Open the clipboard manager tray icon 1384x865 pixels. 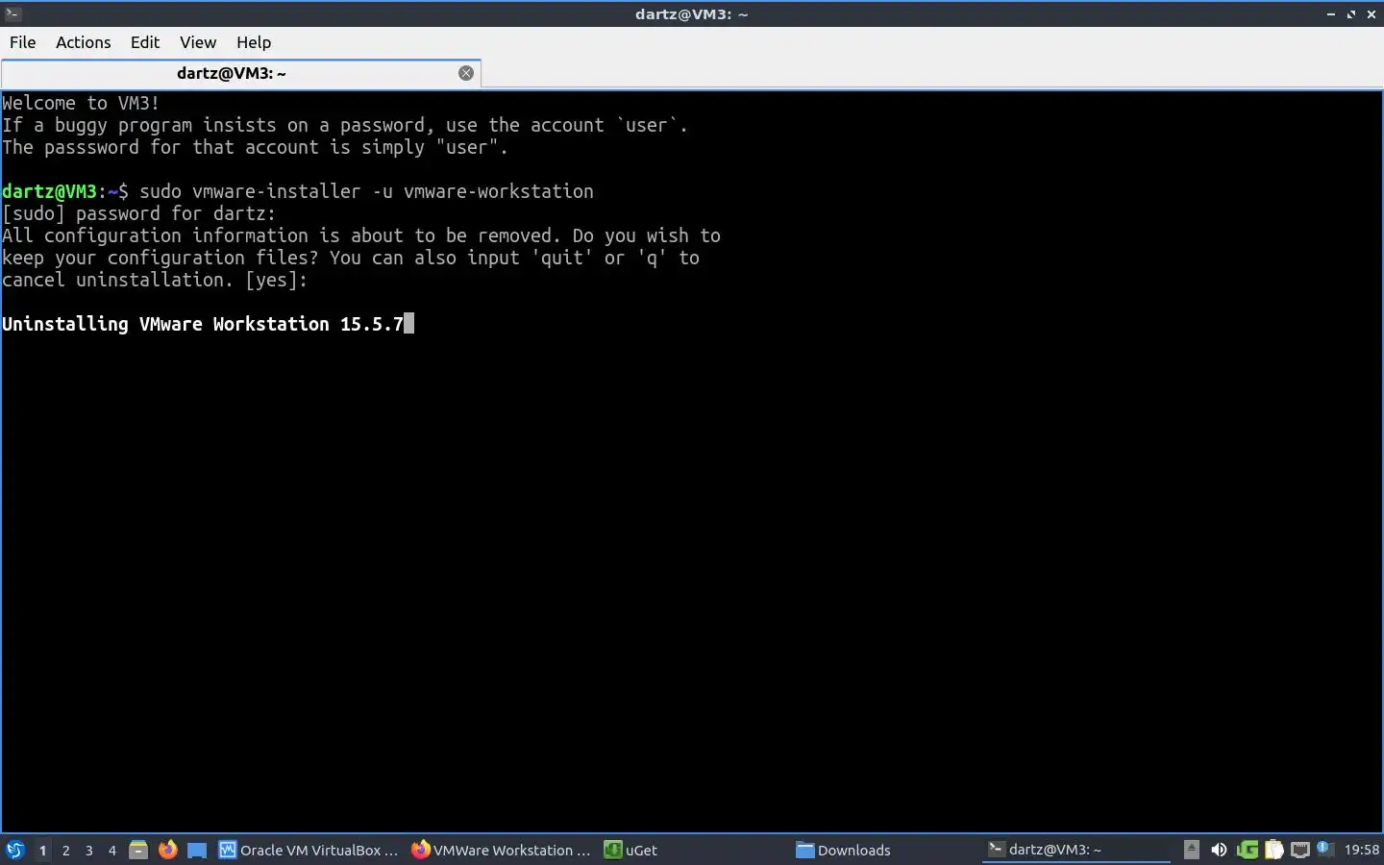(x=1274, y=850)
